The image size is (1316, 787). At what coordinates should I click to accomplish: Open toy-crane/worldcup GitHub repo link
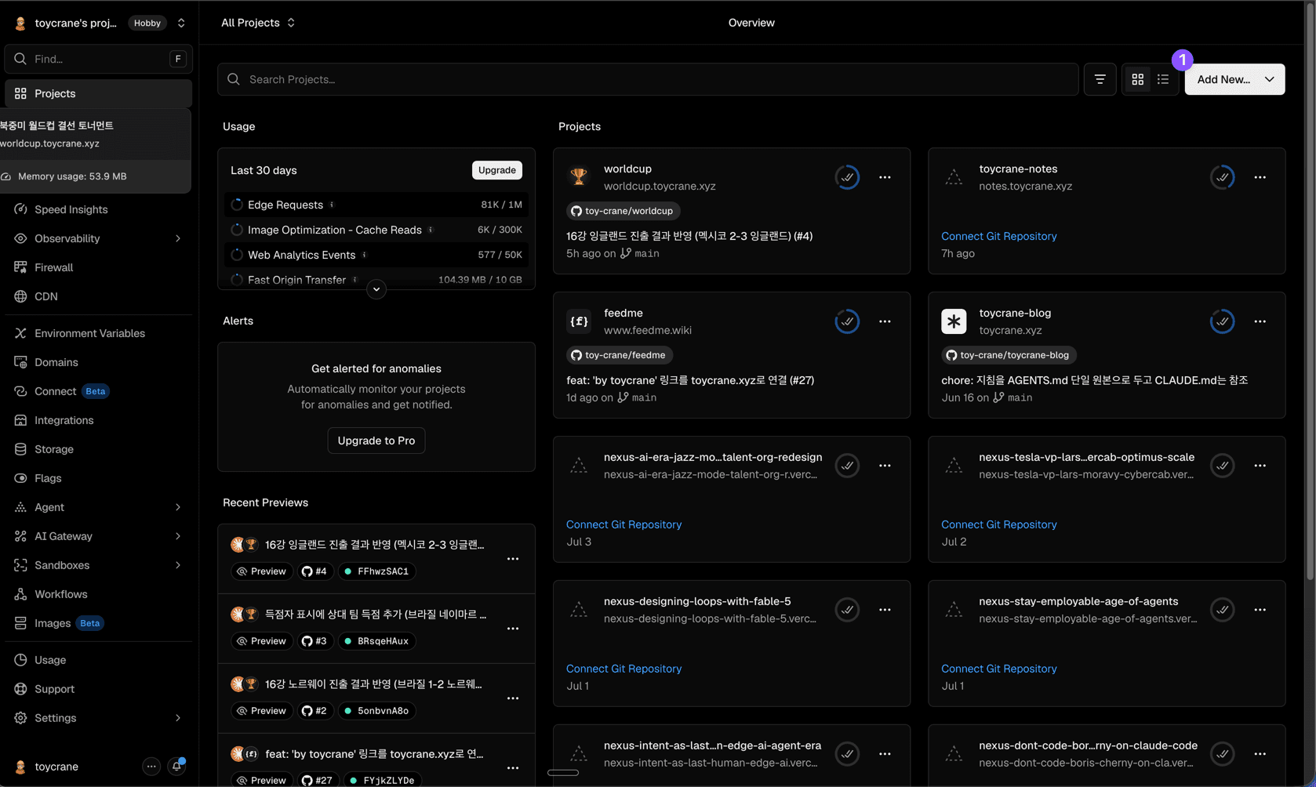click(623, 211)
